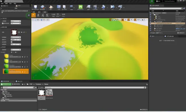
Task: Click the Sources panel toggle icon in Content Browser
Action: point(1,87)
